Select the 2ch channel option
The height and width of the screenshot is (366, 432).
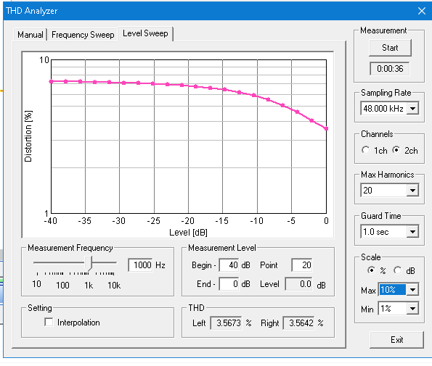[x=396, y=150]
